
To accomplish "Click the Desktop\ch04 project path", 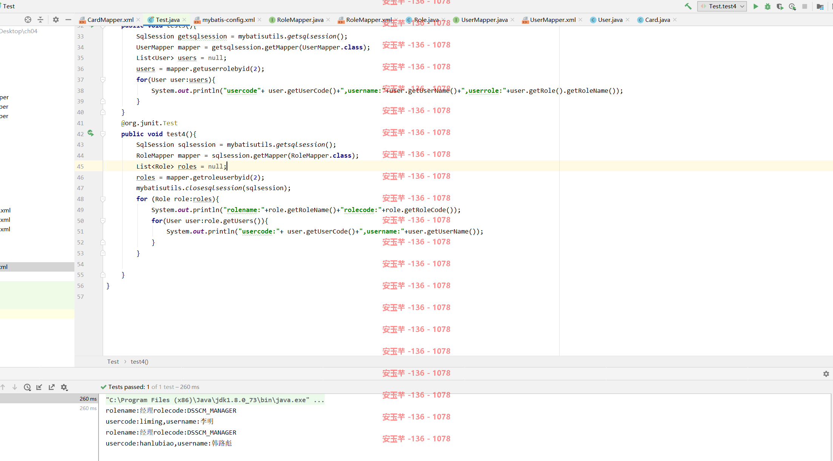I will (x=19, y=31).
